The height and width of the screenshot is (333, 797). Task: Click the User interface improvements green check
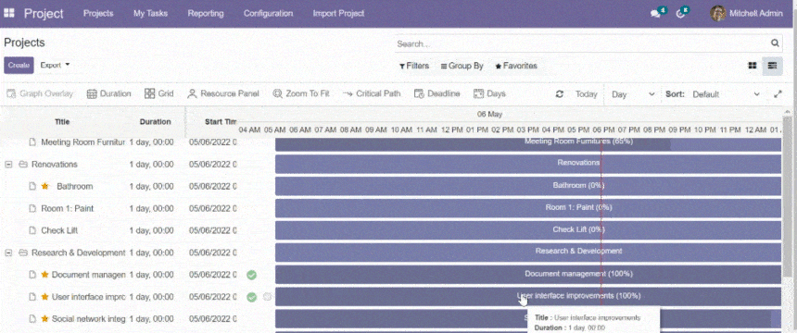click(x=251, y=297)
